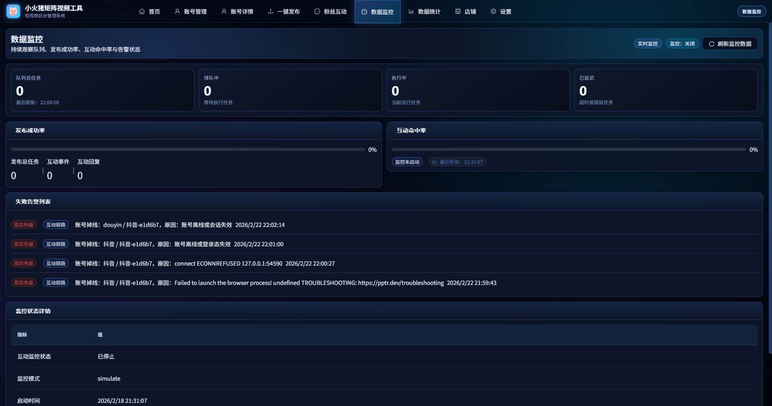Click the refresh icon in 刷新监控数据

(712, 44)
